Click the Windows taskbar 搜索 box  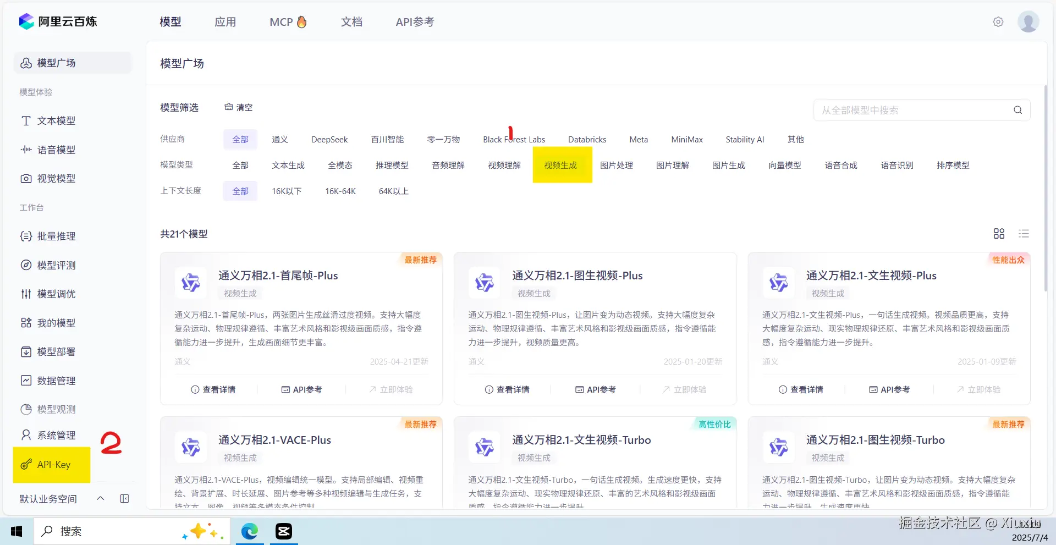tap(132, 531)
